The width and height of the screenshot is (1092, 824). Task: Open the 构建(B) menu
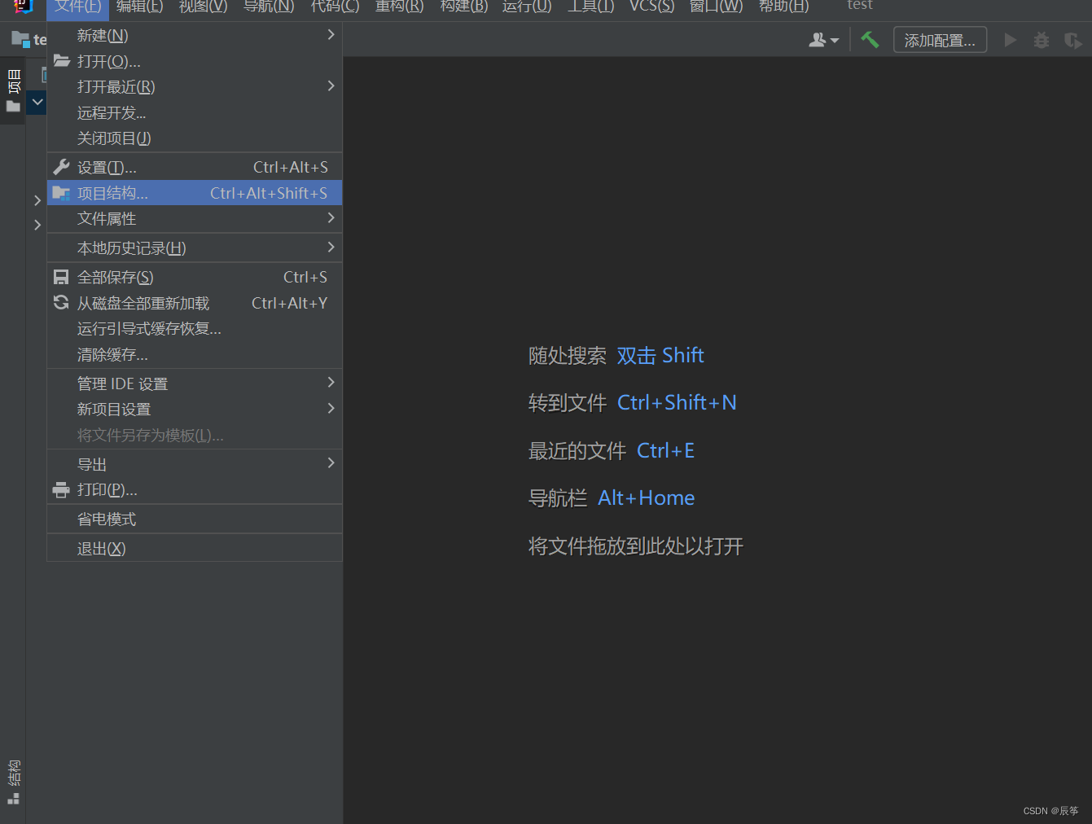tap(463, 7)
